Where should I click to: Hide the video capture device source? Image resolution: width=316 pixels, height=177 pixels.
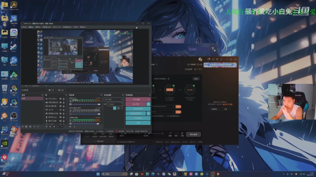pyautogui.click(x=60, y=102)
